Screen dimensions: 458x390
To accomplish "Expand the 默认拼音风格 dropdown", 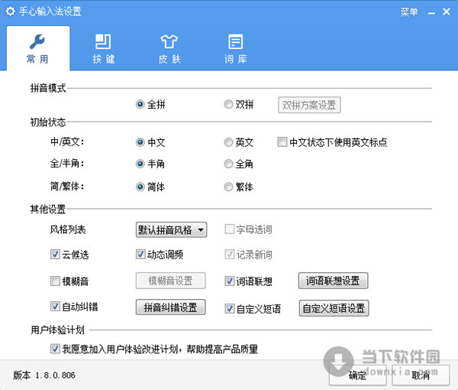I will (171, 229).
